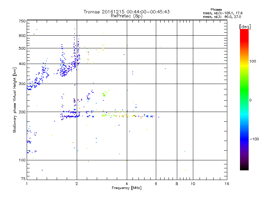The height and width of the screenshot is (200, 267).
Task: Click the 'Frequency [MHz]' x-axis label
Action: click(x=126, y=188)
